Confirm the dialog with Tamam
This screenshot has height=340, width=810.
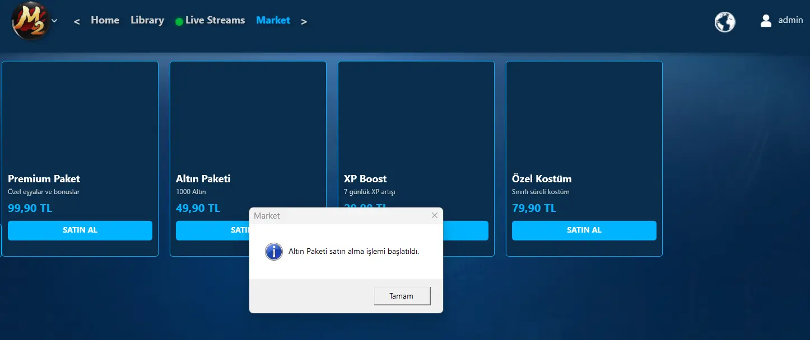[402, 296]
